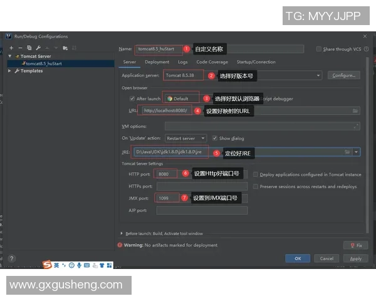Open the Restart server update action dropdown
Viewport: 376px width, 301px height.
tap(186, 138)
